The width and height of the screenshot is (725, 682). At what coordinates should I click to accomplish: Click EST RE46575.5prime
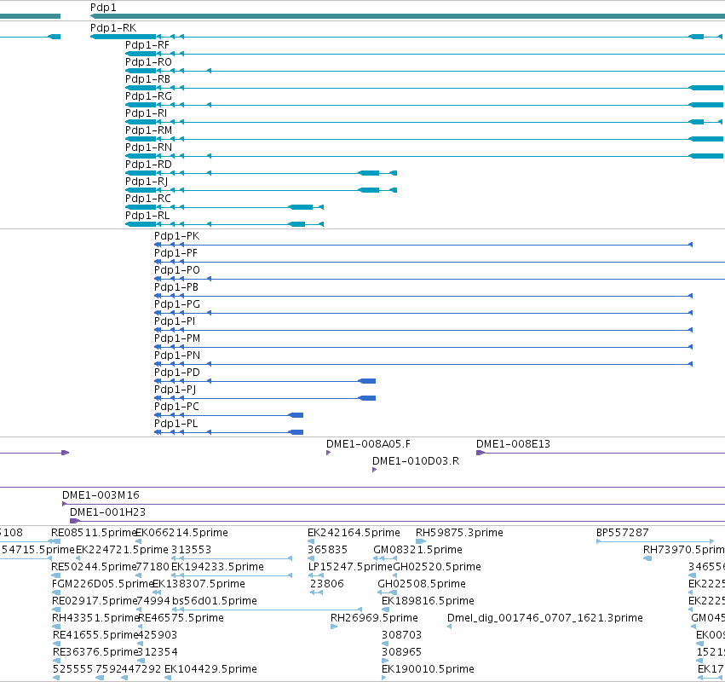coord(181,619)
